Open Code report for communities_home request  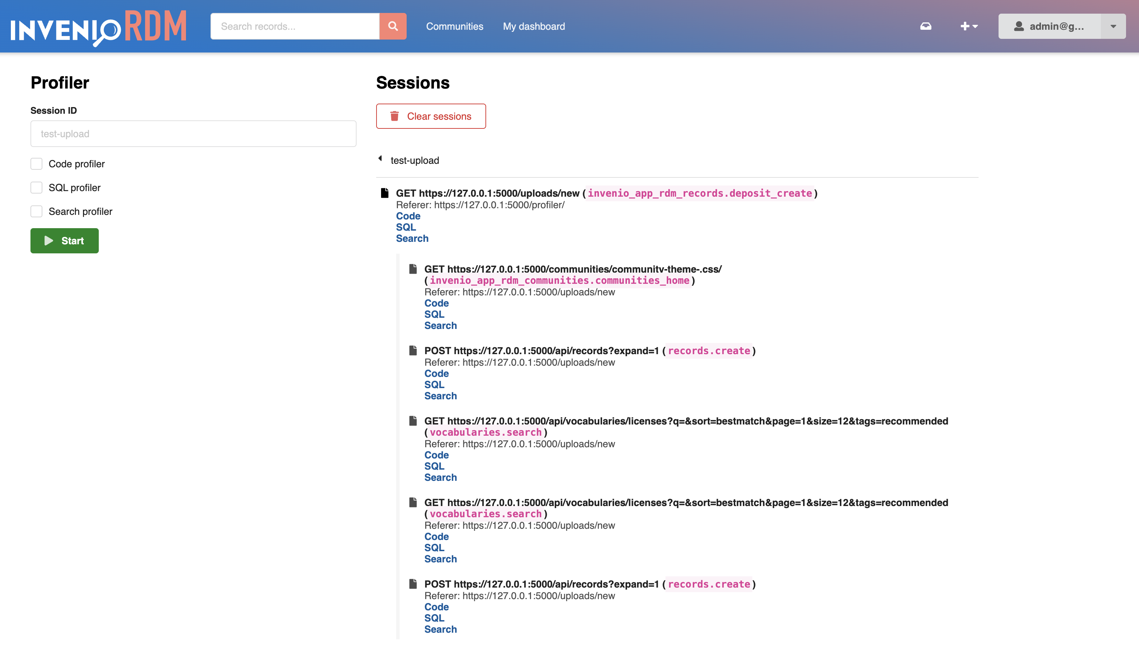pyautogui.click(x=436, y=303)
